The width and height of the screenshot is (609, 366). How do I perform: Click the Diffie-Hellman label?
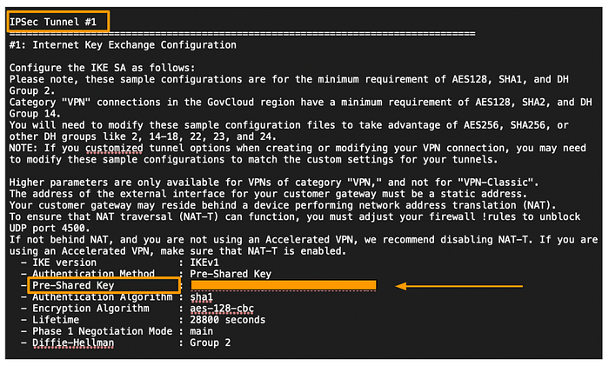pyautogui.click(x=73, y=343)
